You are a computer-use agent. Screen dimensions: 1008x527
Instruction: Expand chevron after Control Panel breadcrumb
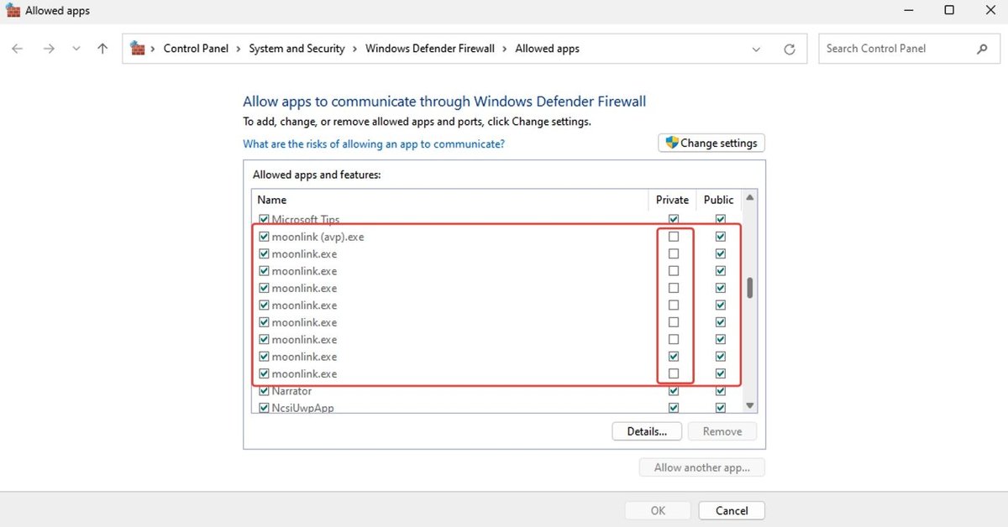[x=239, y=49]
